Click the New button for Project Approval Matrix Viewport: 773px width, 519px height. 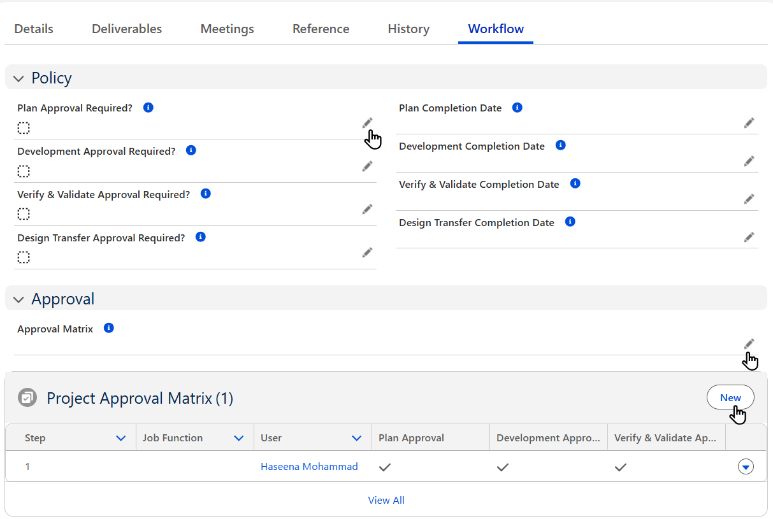click(730, 397)
